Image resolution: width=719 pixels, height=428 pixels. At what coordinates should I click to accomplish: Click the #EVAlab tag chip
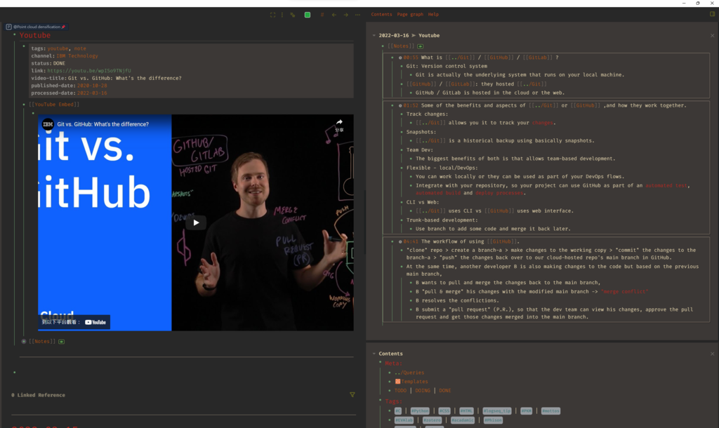tap(404, 420)
